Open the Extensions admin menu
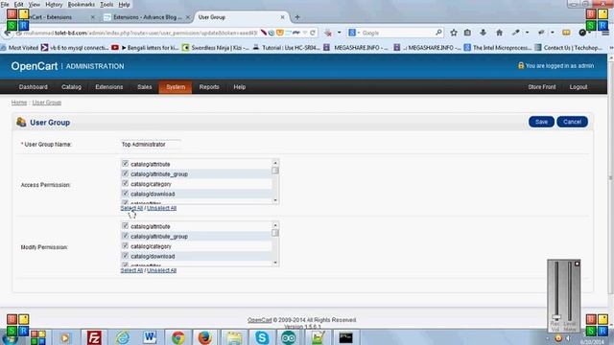The height and width of the screenshot is (345, 614). pos(109,87)
